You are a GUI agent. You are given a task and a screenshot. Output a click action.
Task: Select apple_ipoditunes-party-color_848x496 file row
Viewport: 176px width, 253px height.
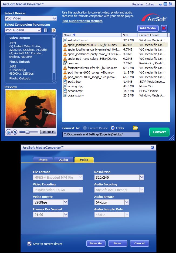pyautogui.click(x=115, y=54)
